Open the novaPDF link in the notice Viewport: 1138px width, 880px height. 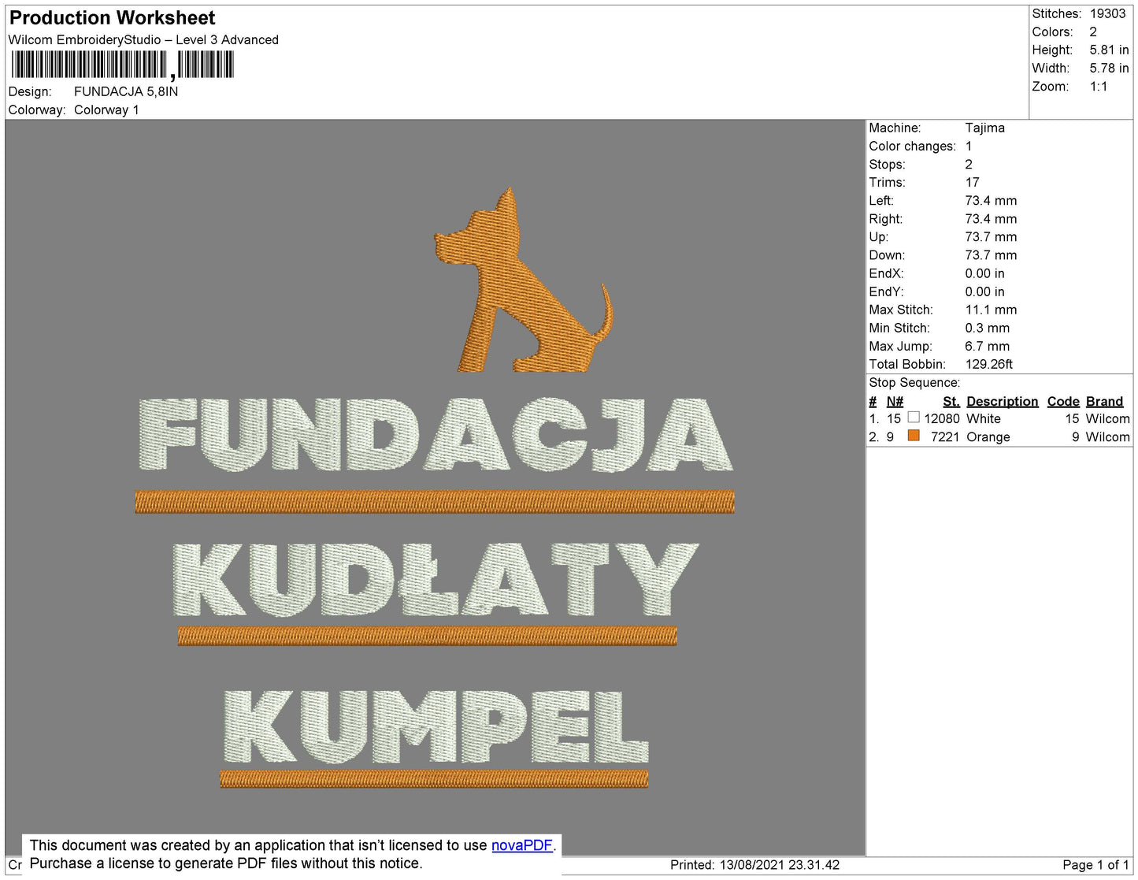tap(522, 845)
